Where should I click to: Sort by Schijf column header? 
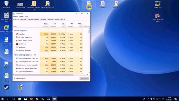tap(61, 25)
